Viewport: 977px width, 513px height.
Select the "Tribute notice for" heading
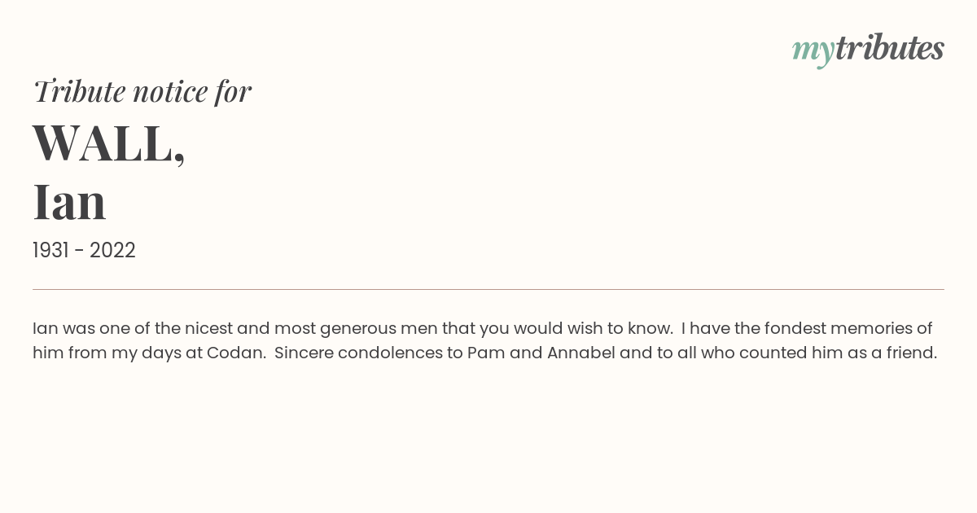[x=142, y=91]
